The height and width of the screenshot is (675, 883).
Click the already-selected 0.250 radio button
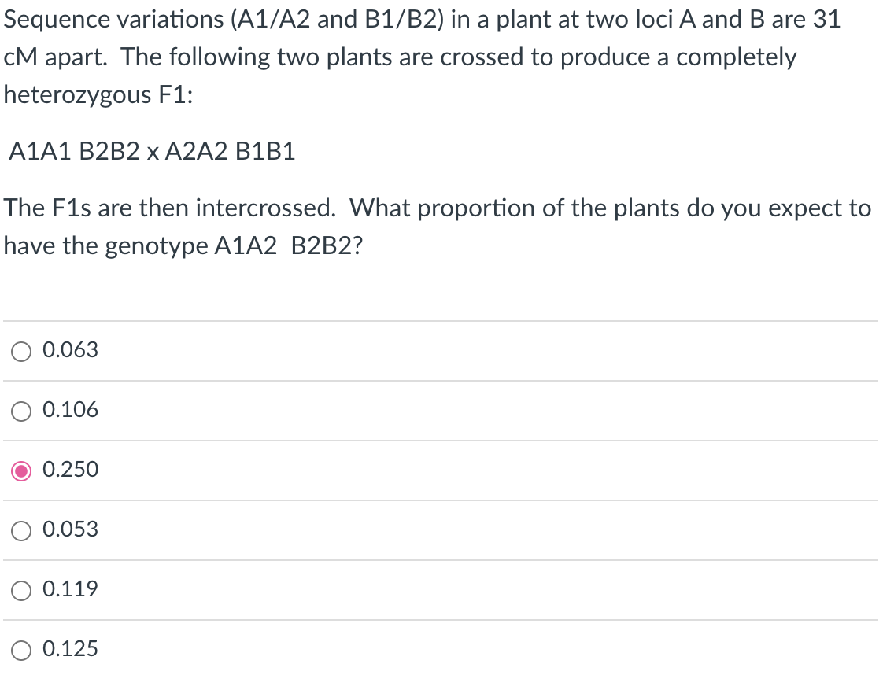coord(21,470)
